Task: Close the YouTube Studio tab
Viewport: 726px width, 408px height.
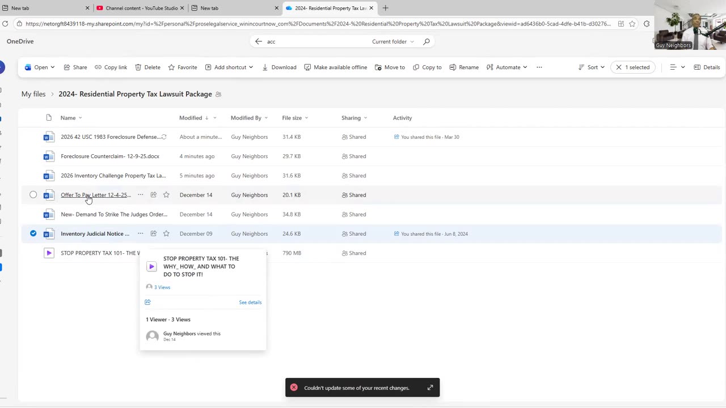Action: click(x=182, y=8)
